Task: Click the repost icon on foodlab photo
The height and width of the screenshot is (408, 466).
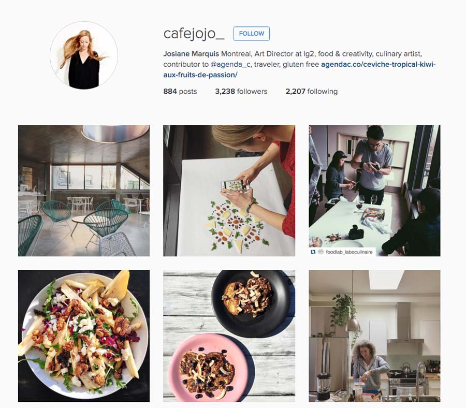Action: pyautogui.click(x=313, y=252)
